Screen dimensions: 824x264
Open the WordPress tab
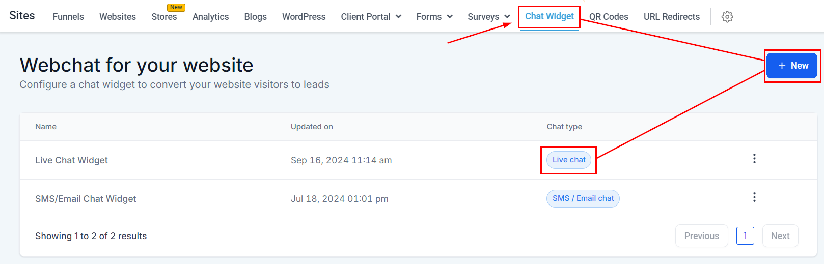[304, 17]
